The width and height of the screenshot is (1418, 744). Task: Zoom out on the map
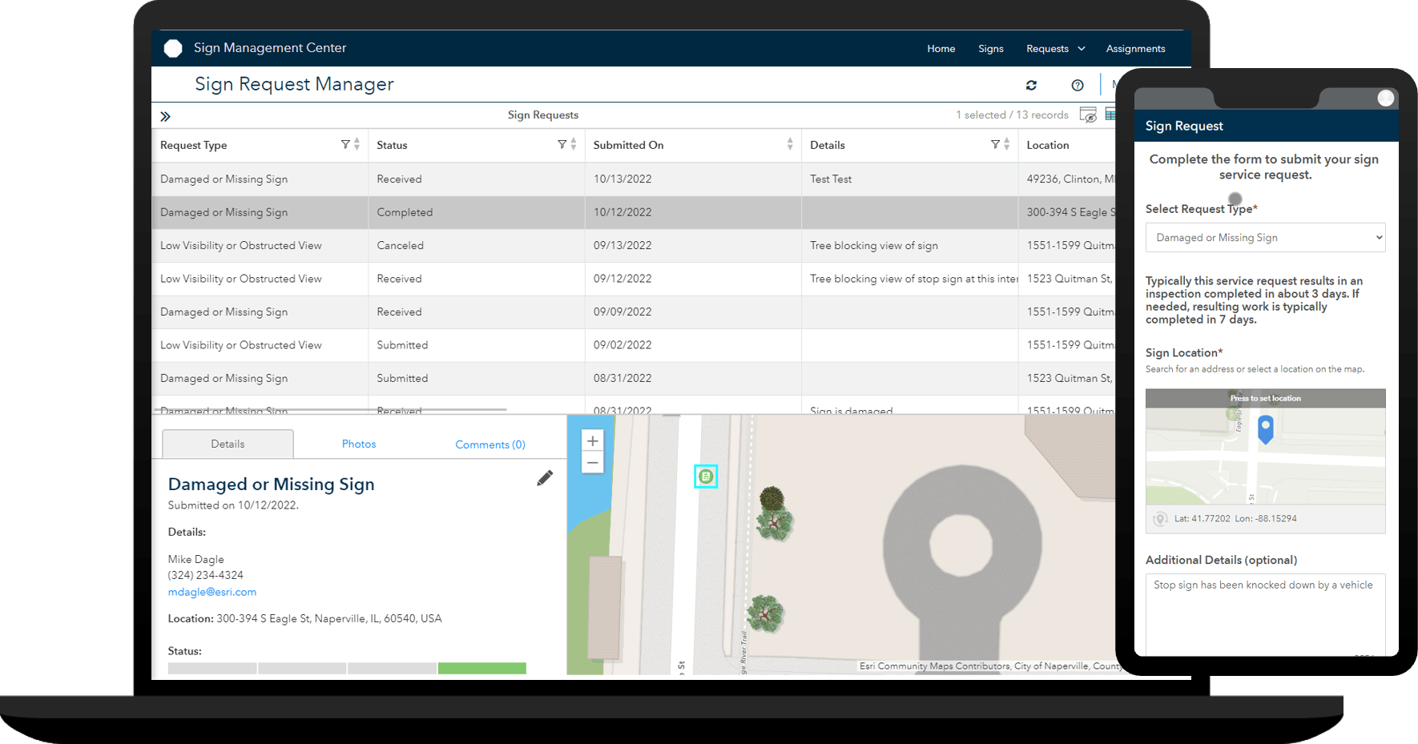click(592, 463)
